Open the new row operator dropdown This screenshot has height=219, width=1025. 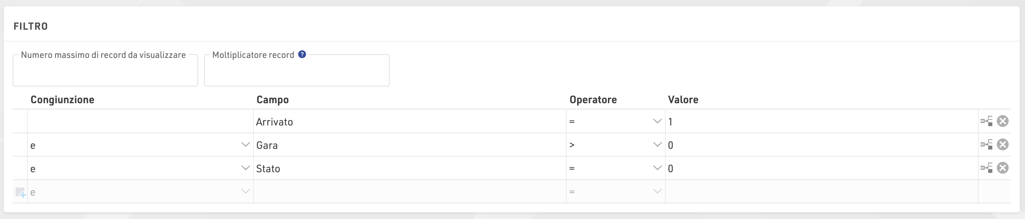657,192
